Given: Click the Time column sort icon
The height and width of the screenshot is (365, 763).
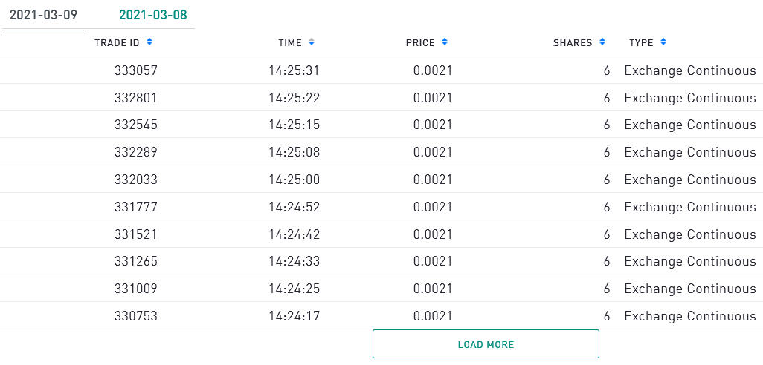Looking at the screenshot, I should tap(311, 42).
